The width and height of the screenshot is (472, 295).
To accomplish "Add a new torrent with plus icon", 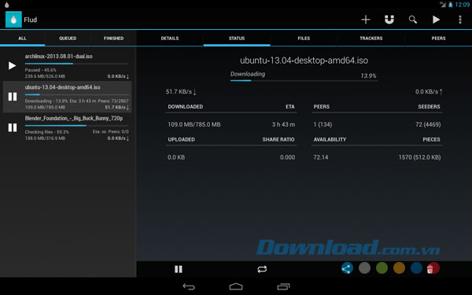I will click(366, 20).
